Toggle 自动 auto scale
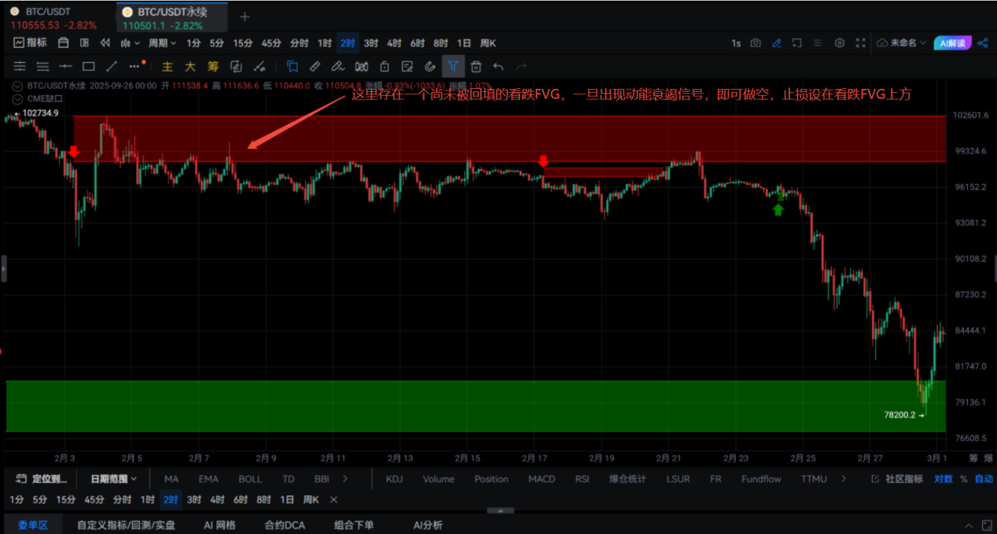Screen dimensions: 997x534 984,478
